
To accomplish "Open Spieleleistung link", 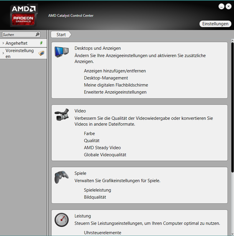I will (97, 190).
